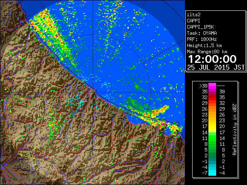The width and height of the screenshot is (247, 185).
Task: Pick the bright green band of reflectivity scale
Action: coord(212,138)
